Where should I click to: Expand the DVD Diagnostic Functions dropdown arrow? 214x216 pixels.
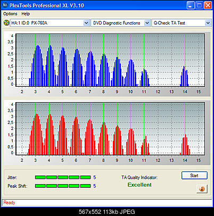click(x=147, y=23)
